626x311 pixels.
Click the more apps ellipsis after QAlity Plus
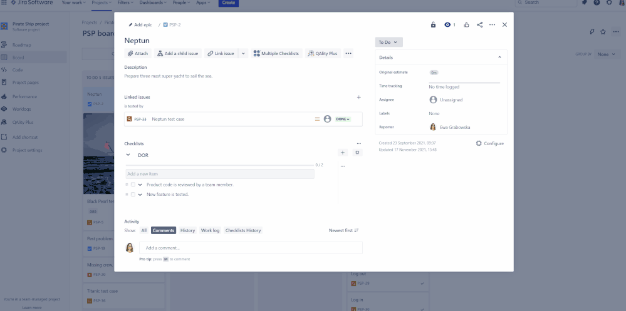coord(348,53)
